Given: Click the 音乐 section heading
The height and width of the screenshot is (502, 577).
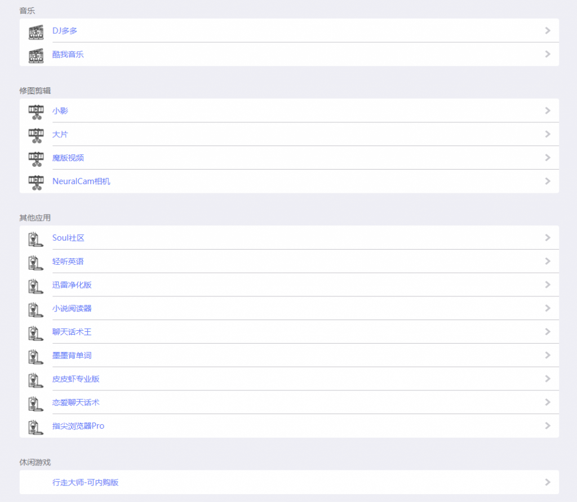Looking at the screenshot, I should [x=27, y=11].
